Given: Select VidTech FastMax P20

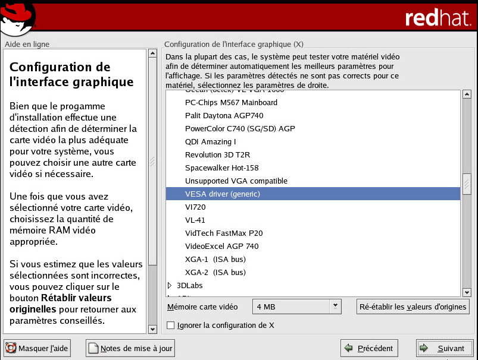Looking at the screenshot, I should tap(313, 233).
